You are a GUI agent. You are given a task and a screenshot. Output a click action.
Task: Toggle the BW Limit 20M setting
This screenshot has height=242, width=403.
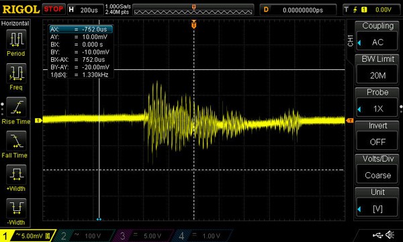[x=377, y=75]
